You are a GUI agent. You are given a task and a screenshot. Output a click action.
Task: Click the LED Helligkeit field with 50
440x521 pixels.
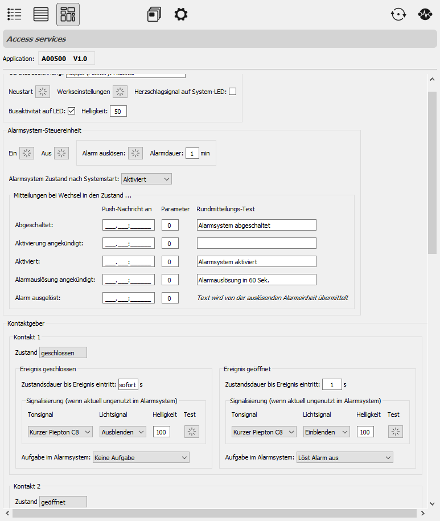click(118, 111)
